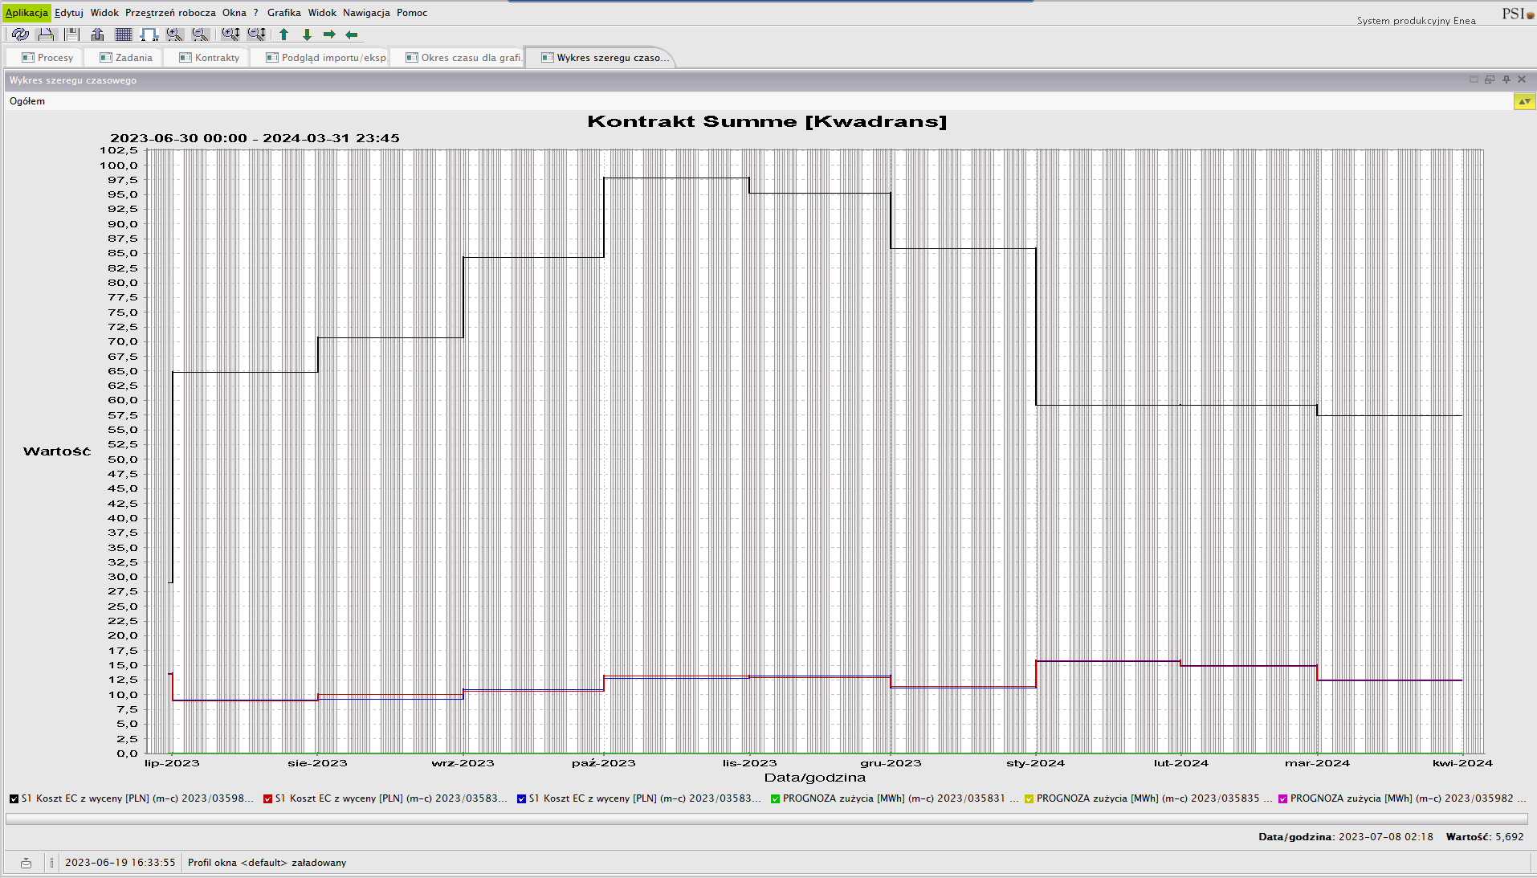The height and width of the screenshot is (878, 1537).
Task: Click 'Profil okna <default> załadowany' status text
Action: pos(267,863)
